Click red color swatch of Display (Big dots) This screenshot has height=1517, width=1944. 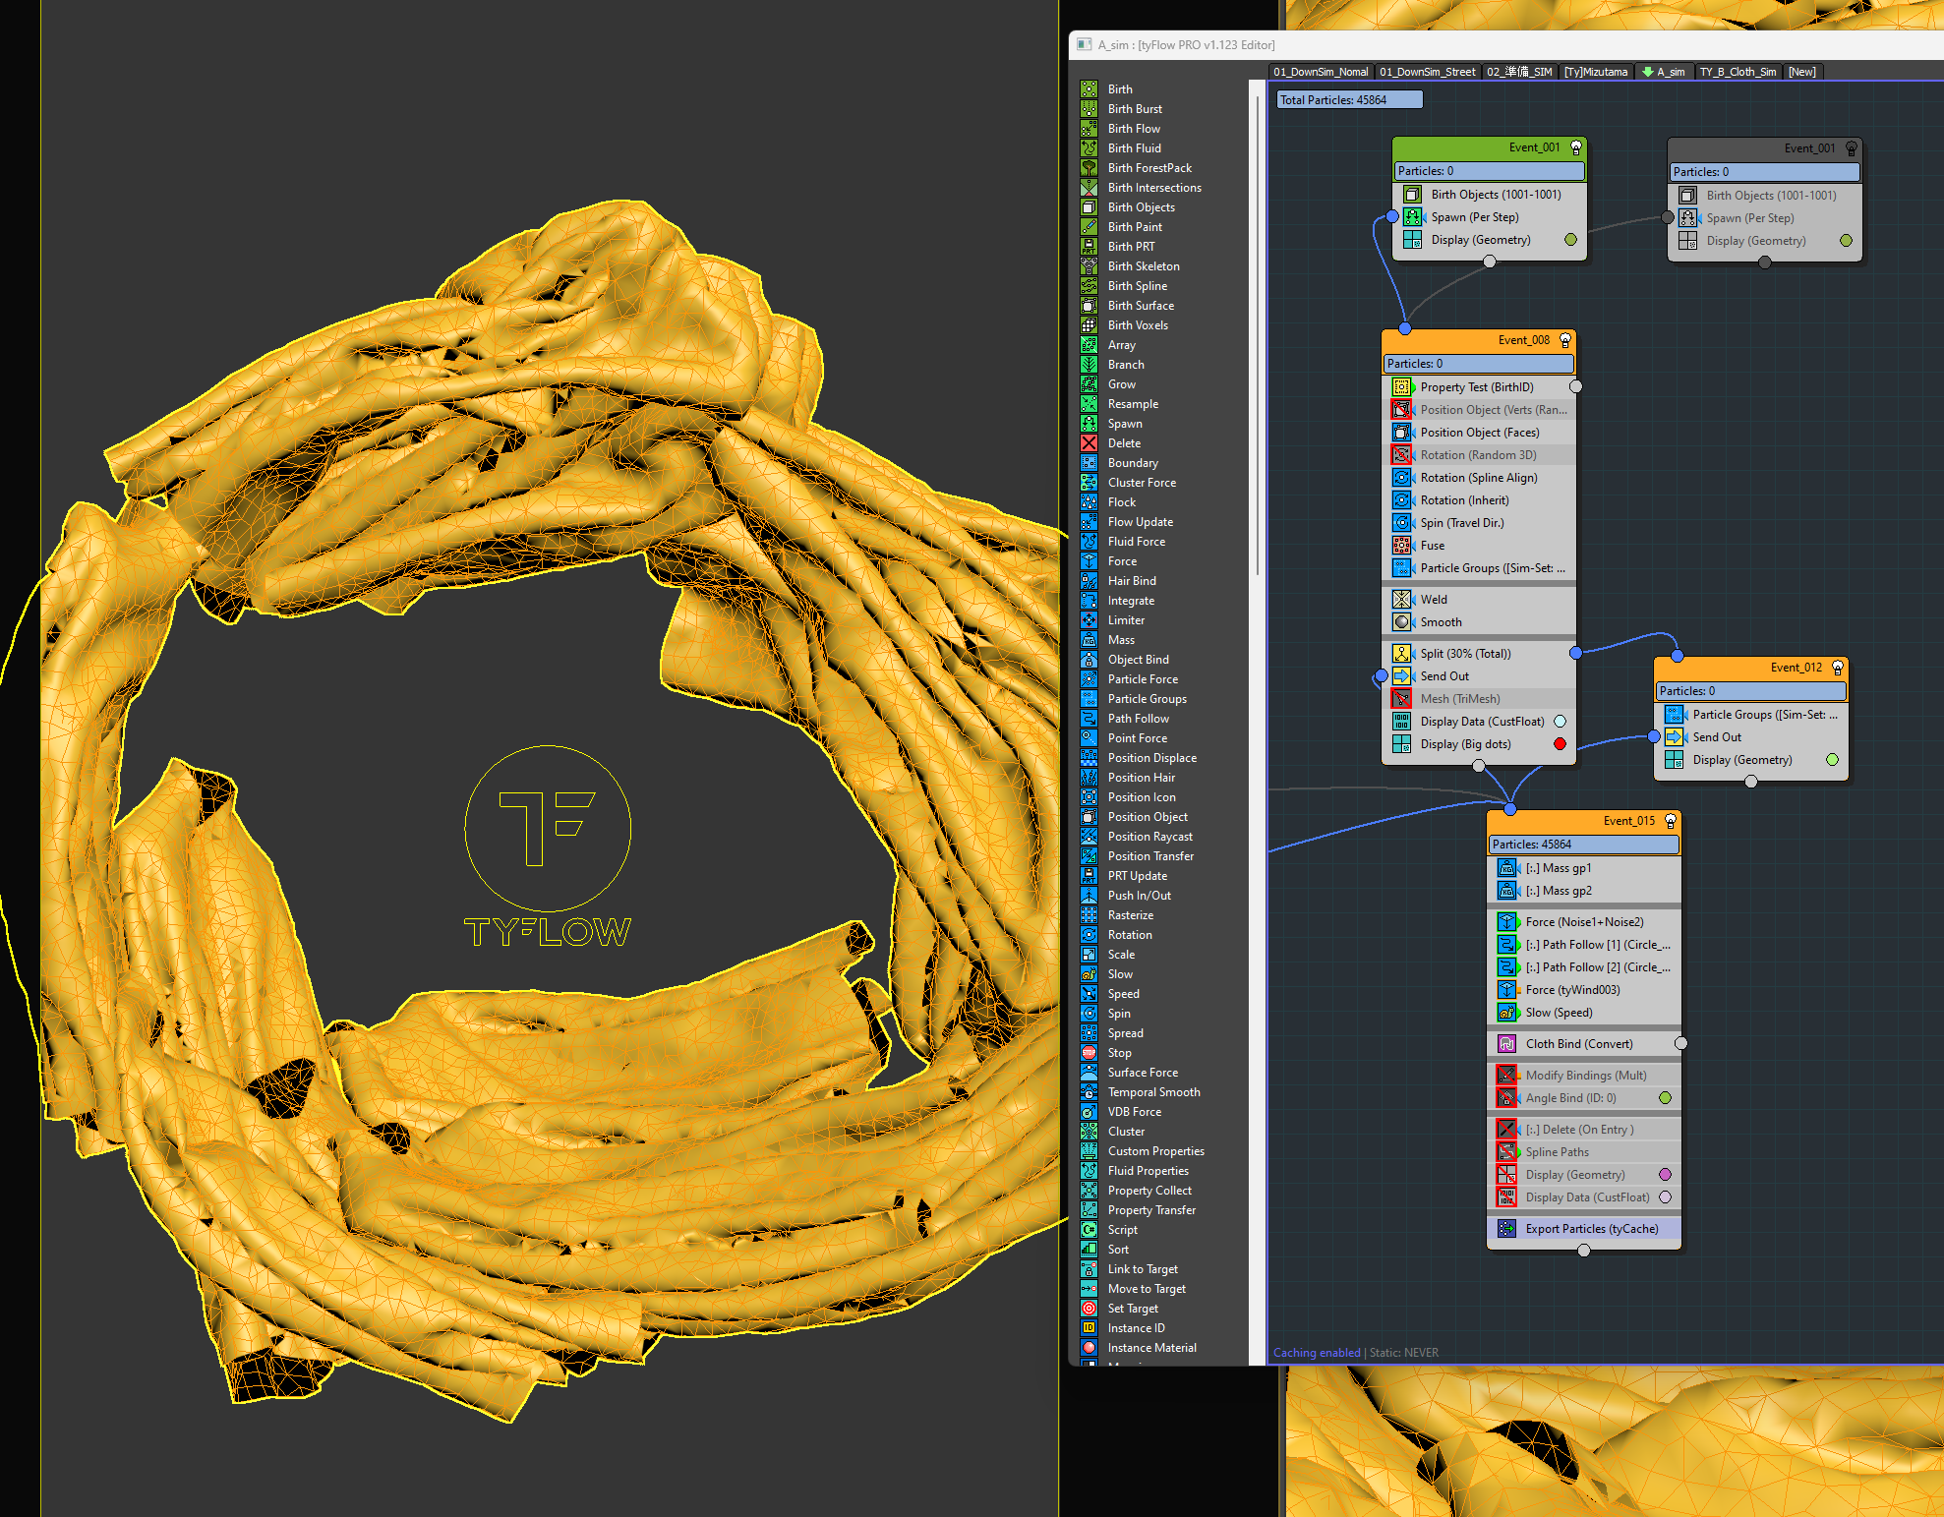pos(1560,744)
